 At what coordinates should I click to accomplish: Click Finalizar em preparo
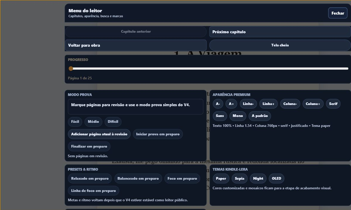89,146
